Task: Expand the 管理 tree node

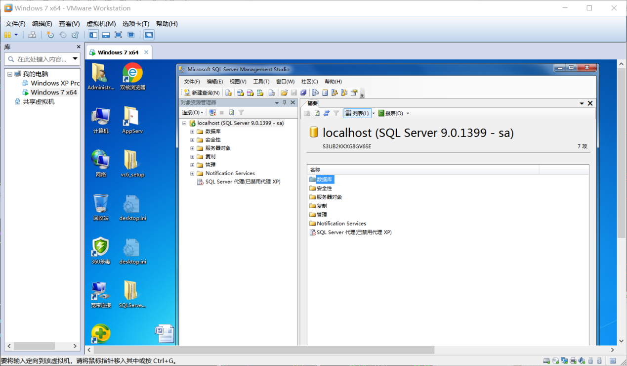Action: [x=193, y=165]
